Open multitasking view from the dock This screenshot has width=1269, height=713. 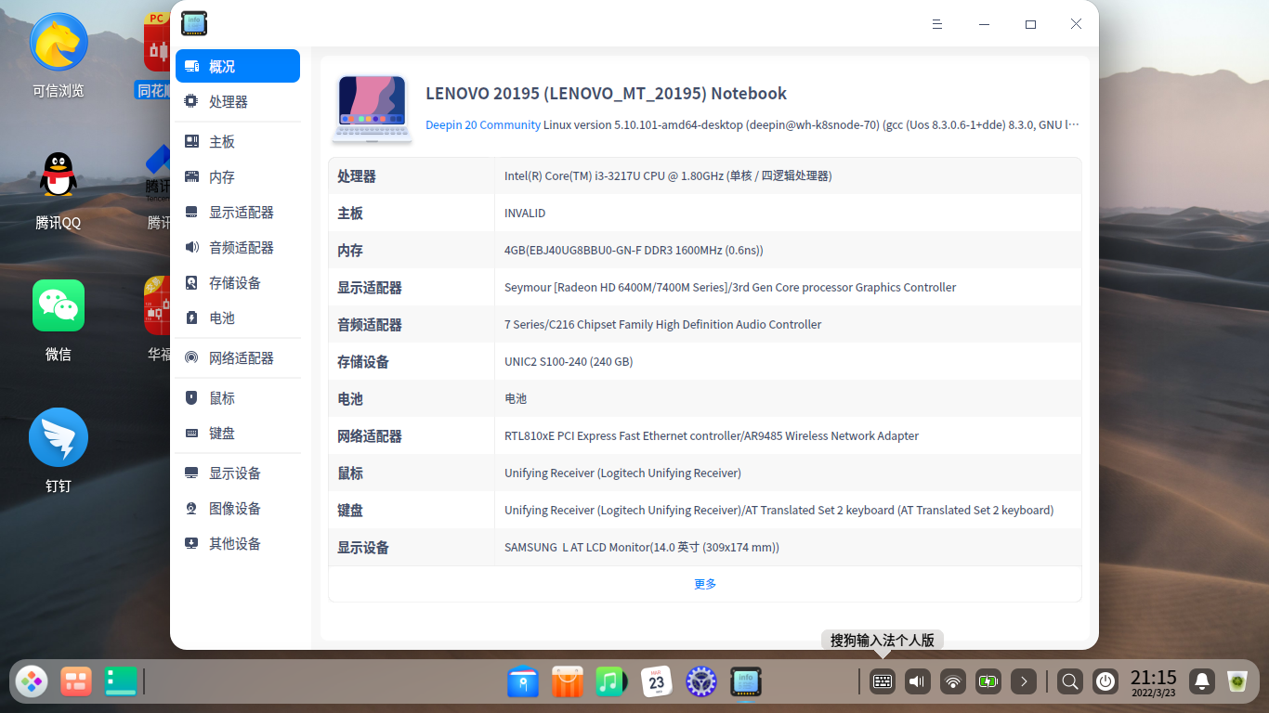76,681
